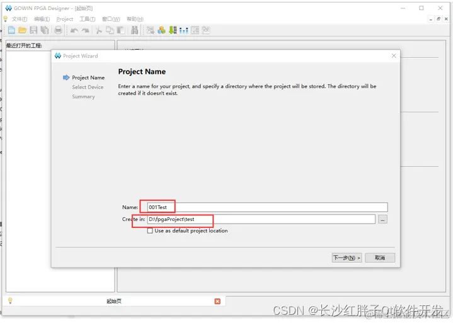Click the Save toolbar icon
This screenshot has height=323, width=453.
tap(33, 30)
